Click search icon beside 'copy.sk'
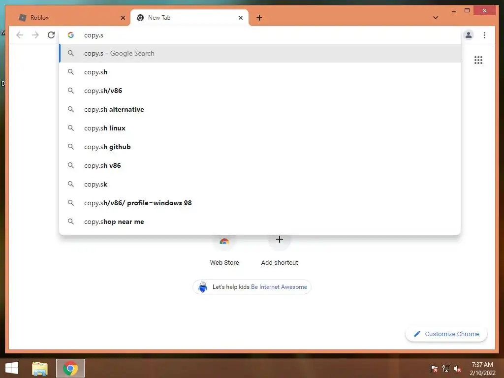This screenshot has height=378, width=504. (71, 184)
